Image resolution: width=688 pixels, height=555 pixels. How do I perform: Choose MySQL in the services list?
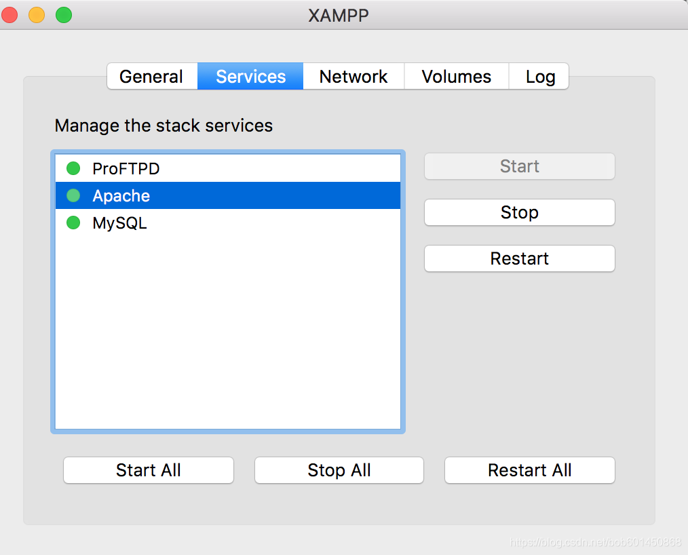[228, 223]
